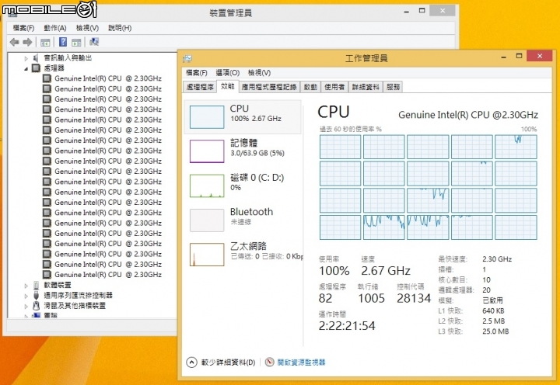Open 說明(H) menu in Device Manager

click(x=120, y=28)
